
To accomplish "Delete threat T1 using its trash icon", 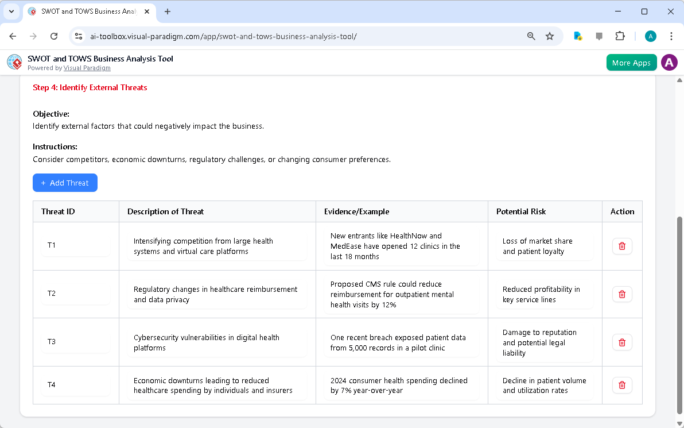I will pos(621,246).
